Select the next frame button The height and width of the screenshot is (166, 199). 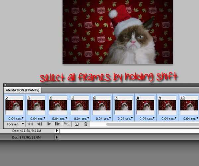pos(57,124)
